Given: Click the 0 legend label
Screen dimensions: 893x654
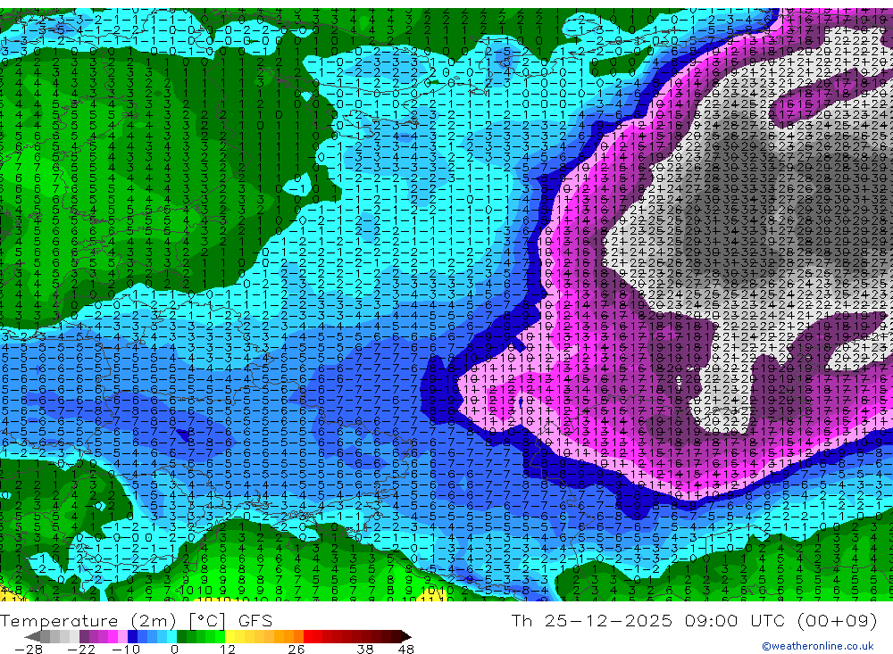Looking at the screenshot, I should (x=175, y=649).
